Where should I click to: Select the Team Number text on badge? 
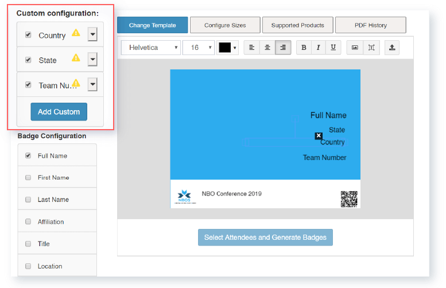[324, 158]
